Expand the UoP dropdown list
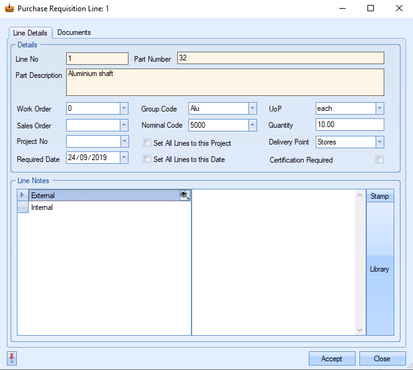413x370 pixels. (x=379, y=108)
